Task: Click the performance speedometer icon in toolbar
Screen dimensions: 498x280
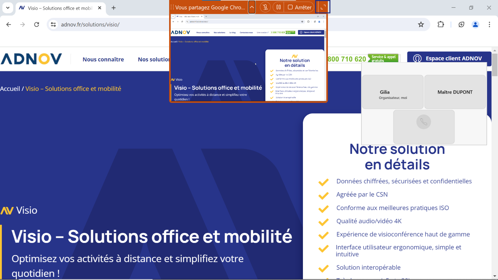Action: click(461, 24)
